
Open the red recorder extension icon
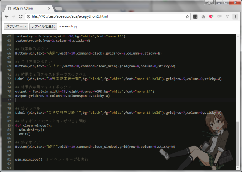211,16
